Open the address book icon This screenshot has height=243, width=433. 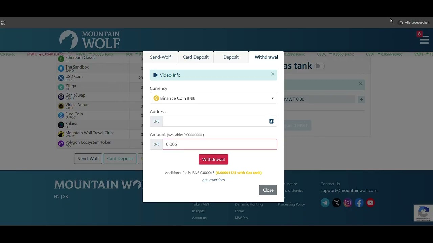tap(271, 121)
